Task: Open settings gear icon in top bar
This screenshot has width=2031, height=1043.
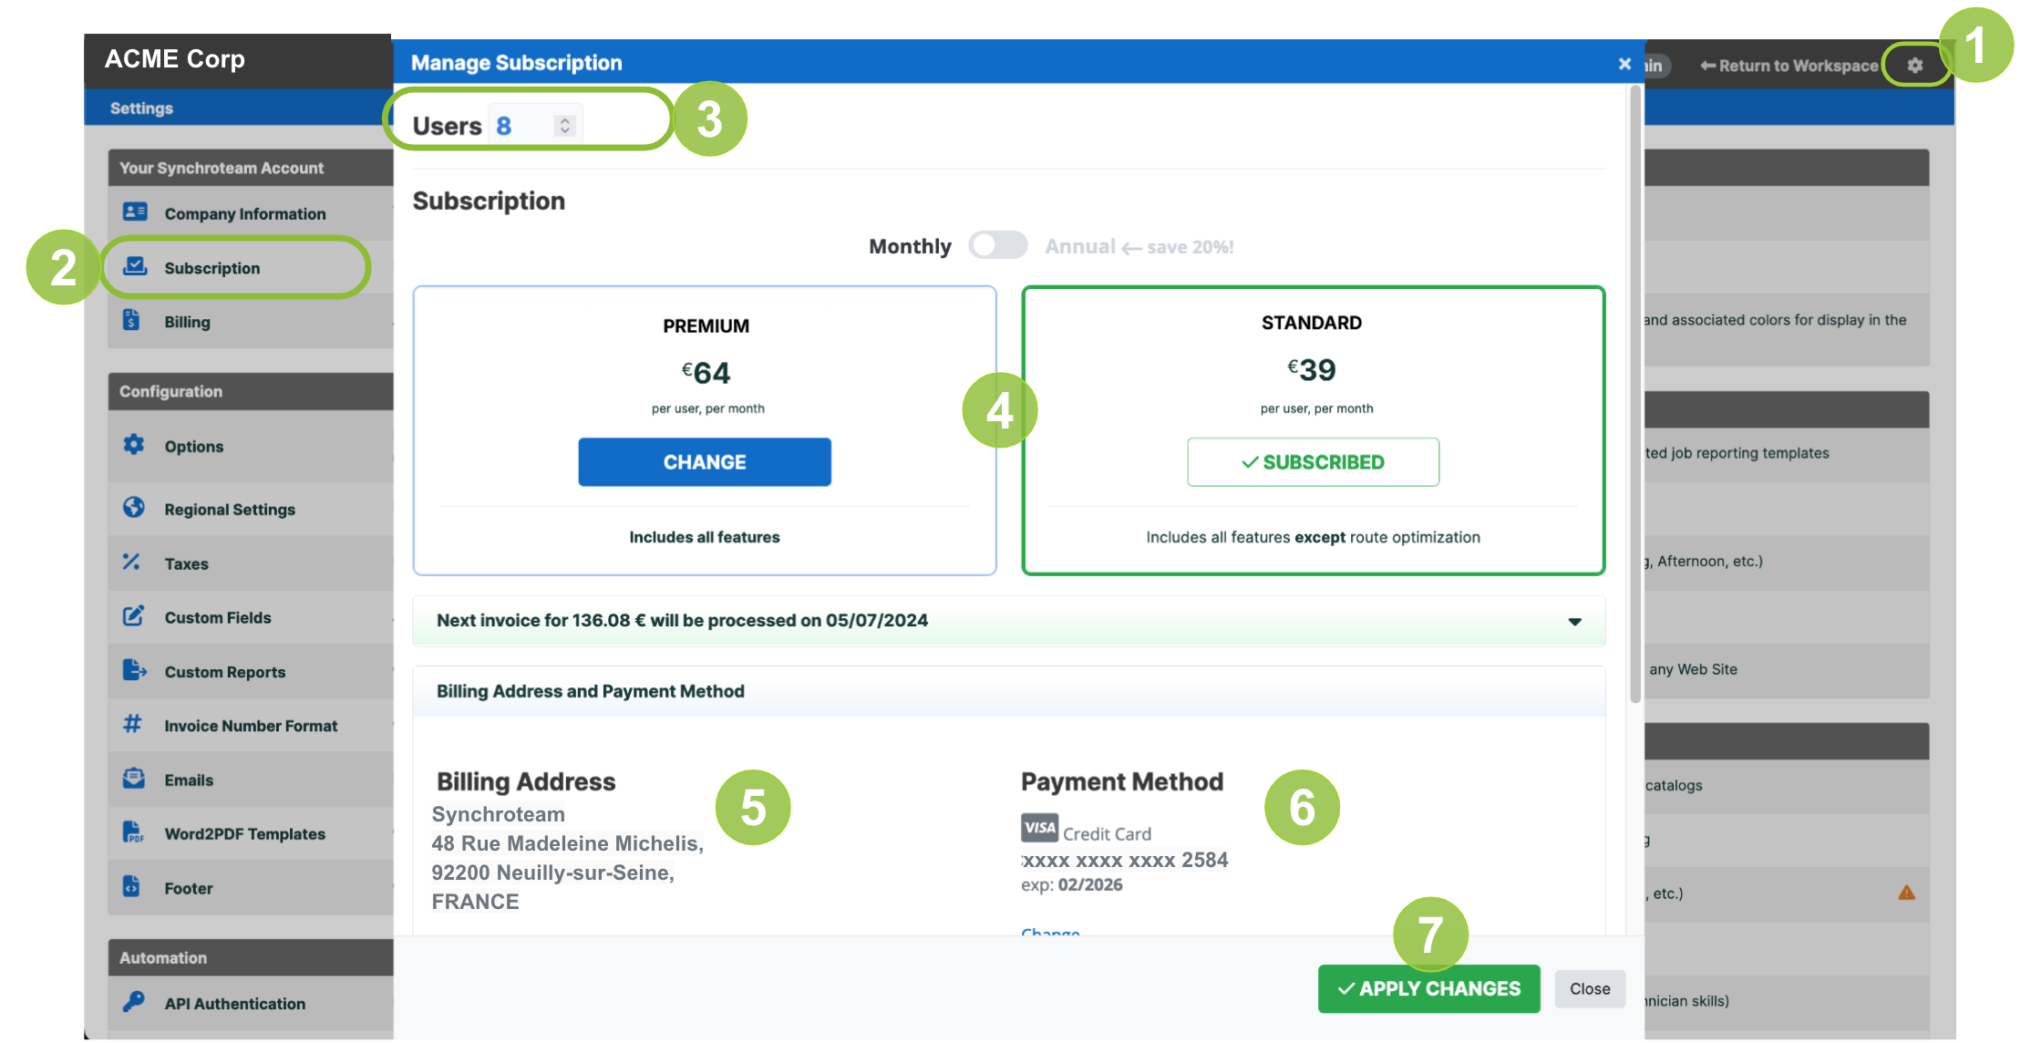Action: point(1915,65)
